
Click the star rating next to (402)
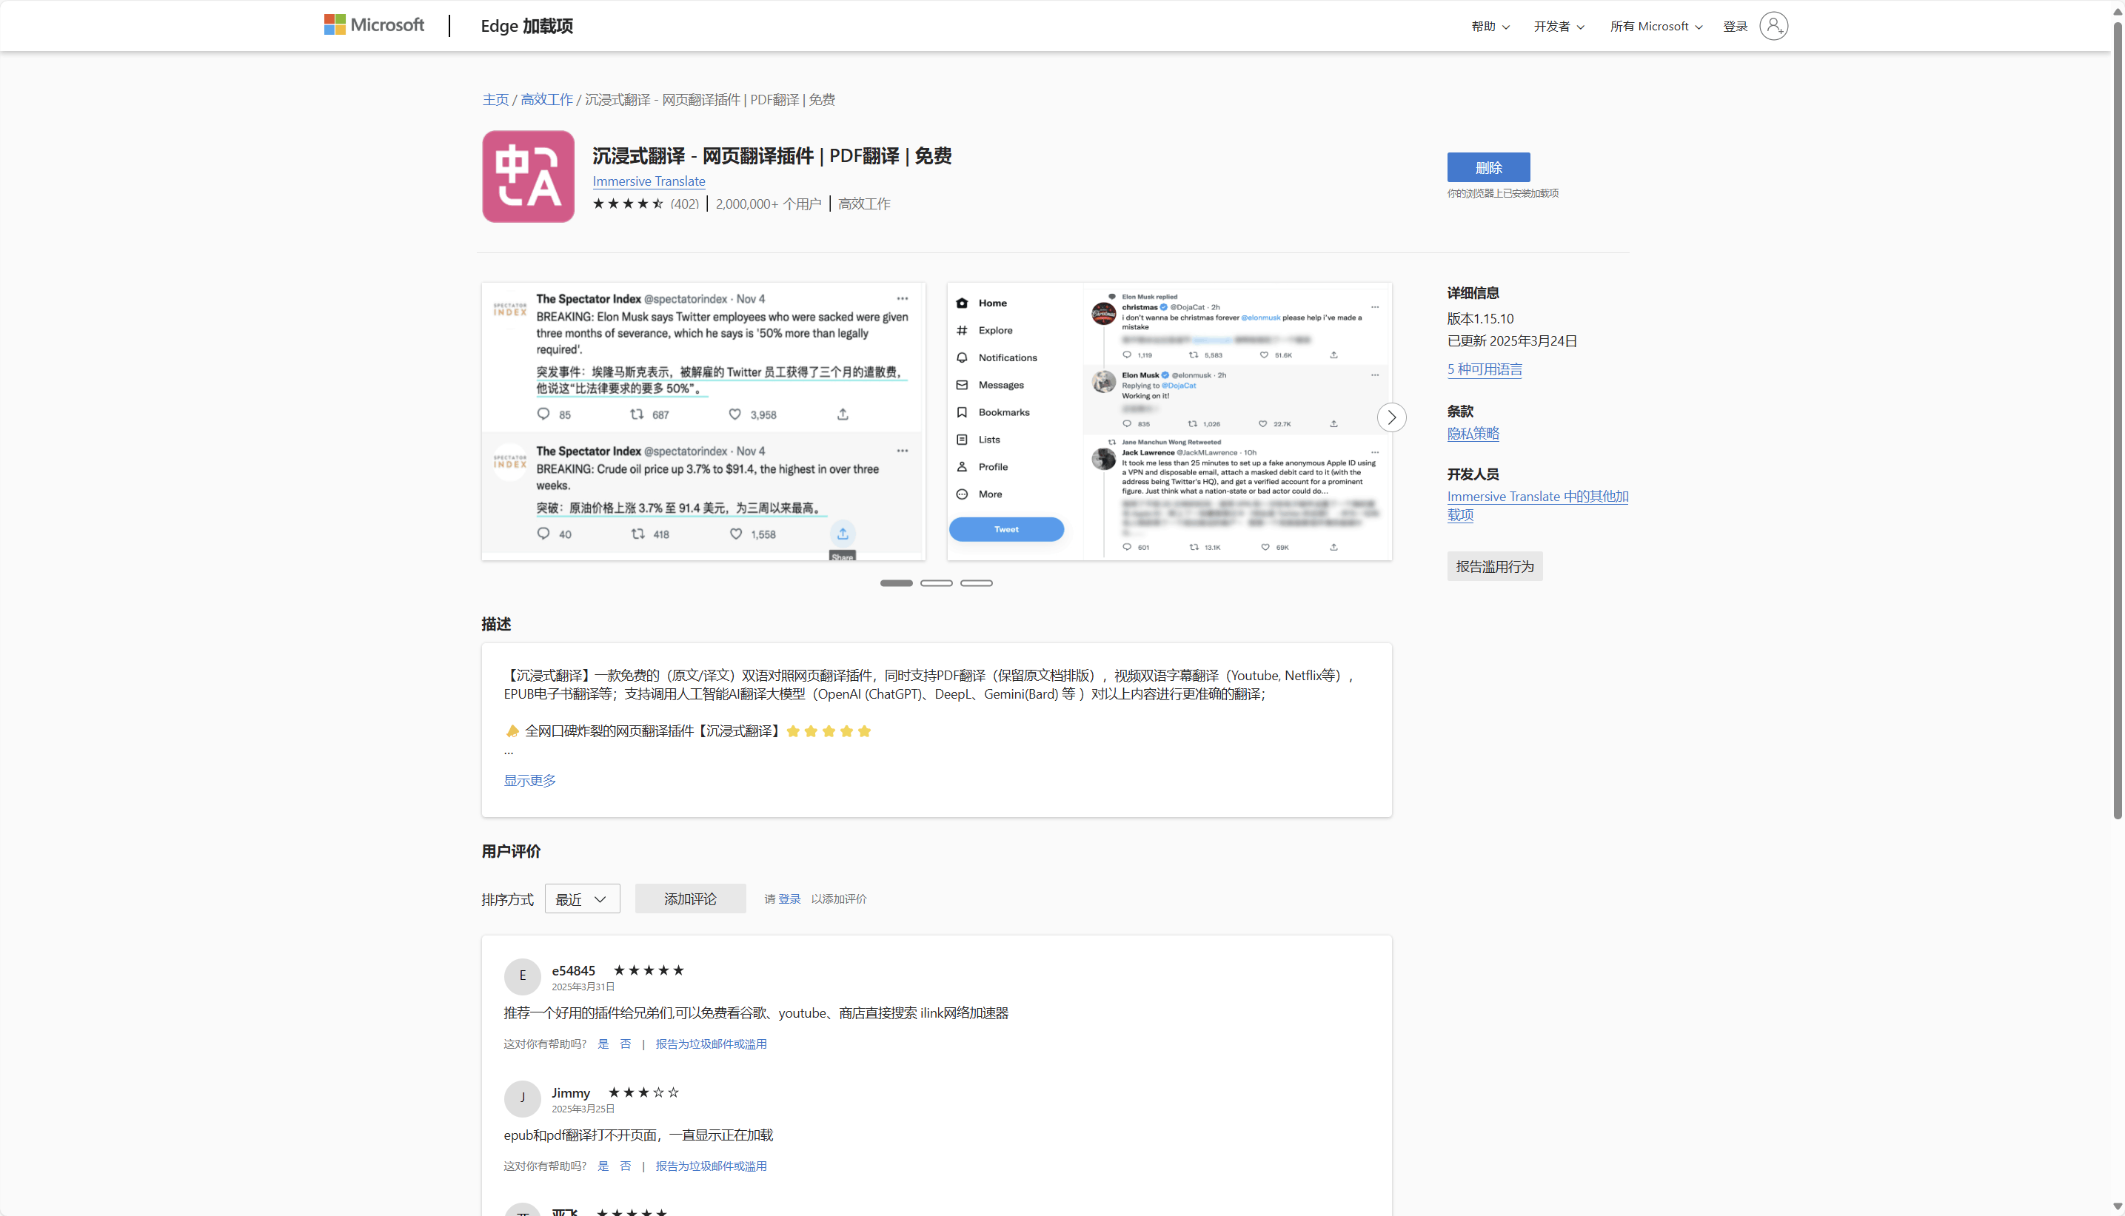point(627,204)
